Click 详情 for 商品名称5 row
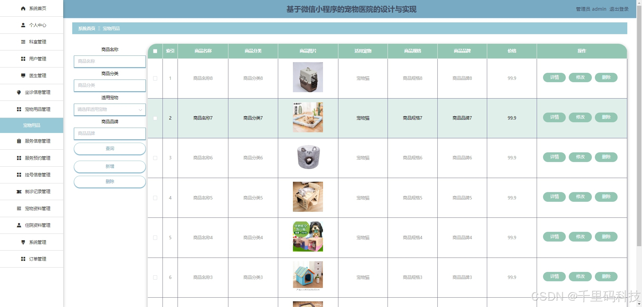Screen dimensions: 642x307 [x=554, y=197]
